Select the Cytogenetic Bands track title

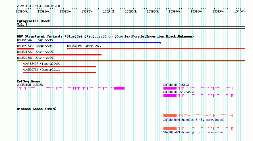pos(34,21)
